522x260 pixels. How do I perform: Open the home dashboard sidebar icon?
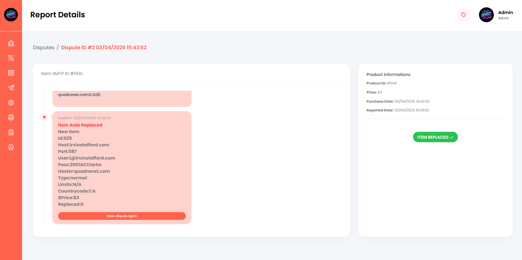coord(11,43)
